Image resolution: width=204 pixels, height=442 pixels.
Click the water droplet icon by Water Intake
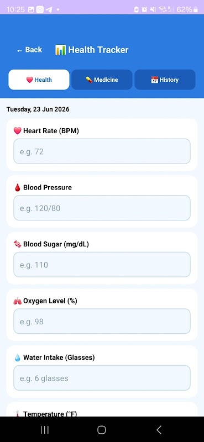(x=18, y=357)
